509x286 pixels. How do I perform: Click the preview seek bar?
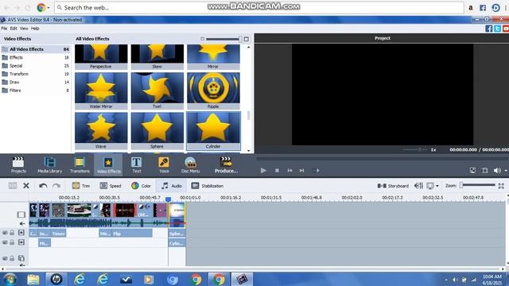(x=382, y=158)
